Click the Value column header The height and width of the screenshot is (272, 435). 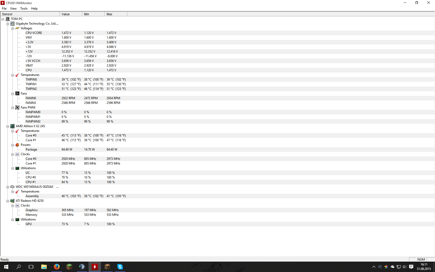[x=71, y=14]
